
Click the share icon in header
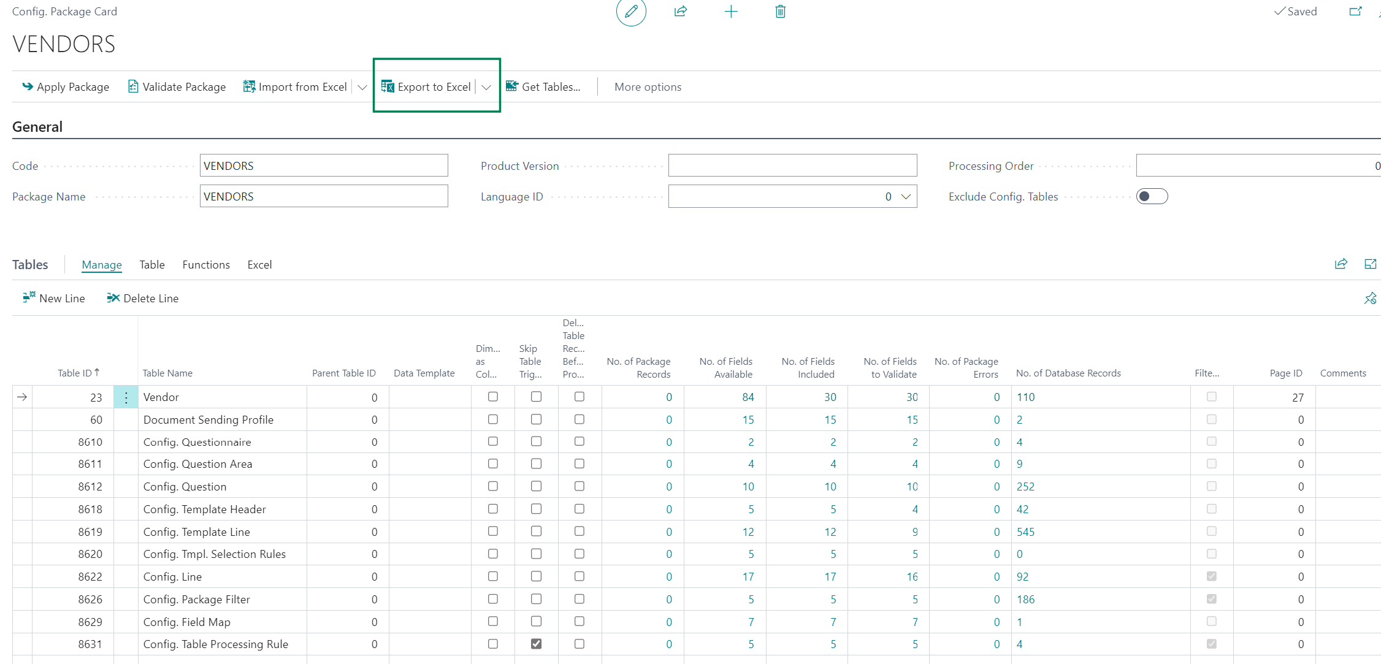coord(681,11)
